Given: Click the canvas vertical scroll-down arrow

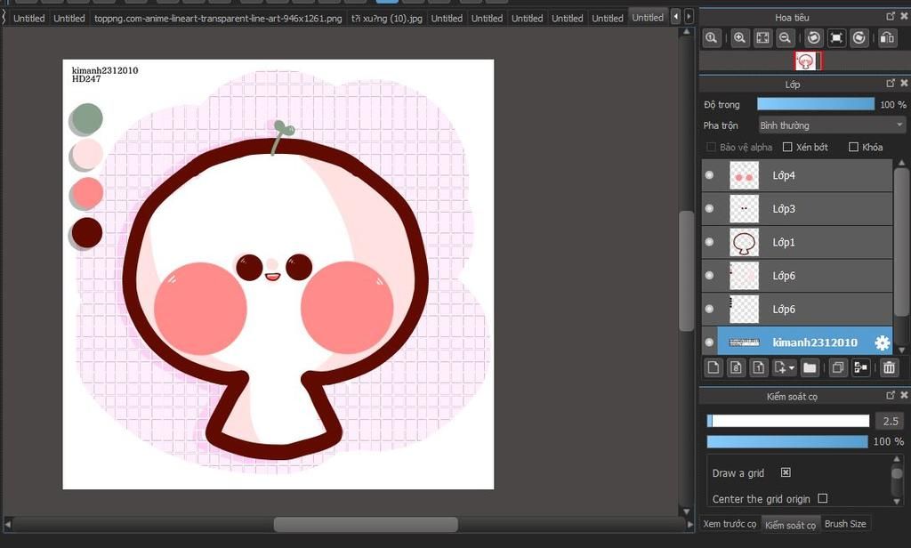Looking at the screenshot, I should [x=687, y=512].
